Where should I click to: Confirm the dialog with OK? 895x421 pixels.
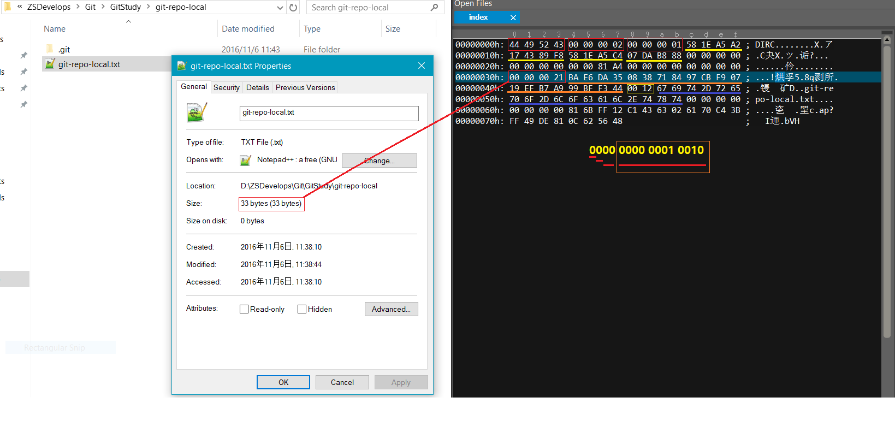[x=283, y=382]
